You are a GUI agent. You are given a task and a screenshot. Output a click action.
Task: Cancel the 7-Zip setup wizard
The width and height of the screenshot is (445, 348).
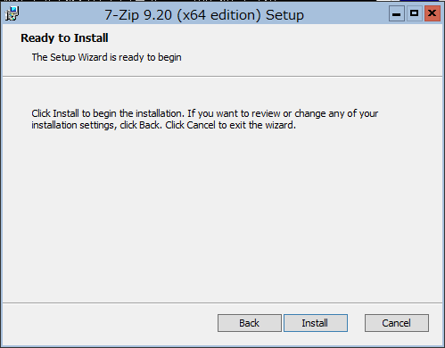[397, 323]
